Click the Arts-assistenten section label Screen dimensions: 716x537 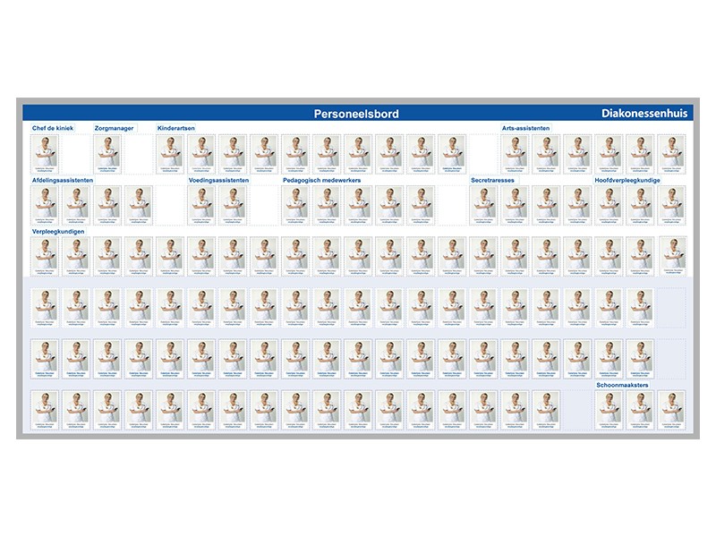tap(525, 128)
